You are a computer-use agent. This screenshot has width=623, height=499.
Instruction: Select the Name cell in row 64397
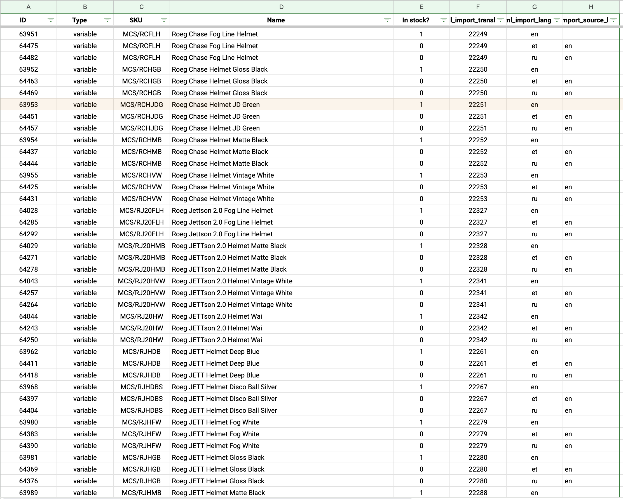[x=282, y=399]
